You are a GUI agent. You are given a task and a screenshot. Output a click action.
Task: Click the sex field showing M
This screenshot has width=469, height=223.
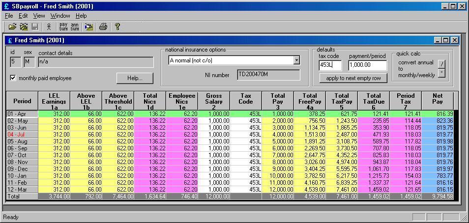click(x=29, y=62)
